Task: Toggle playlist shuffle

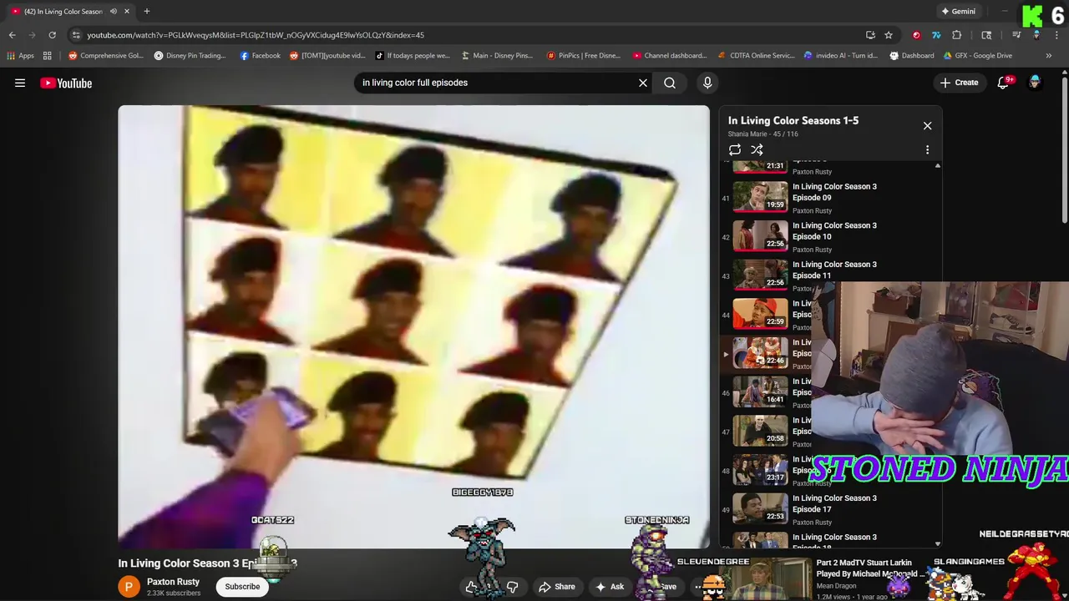Action: (757, 150)
